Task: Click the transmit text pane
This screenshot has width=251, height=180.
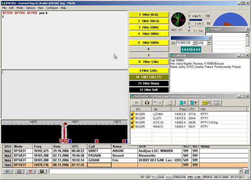Action: click(65, 94)
